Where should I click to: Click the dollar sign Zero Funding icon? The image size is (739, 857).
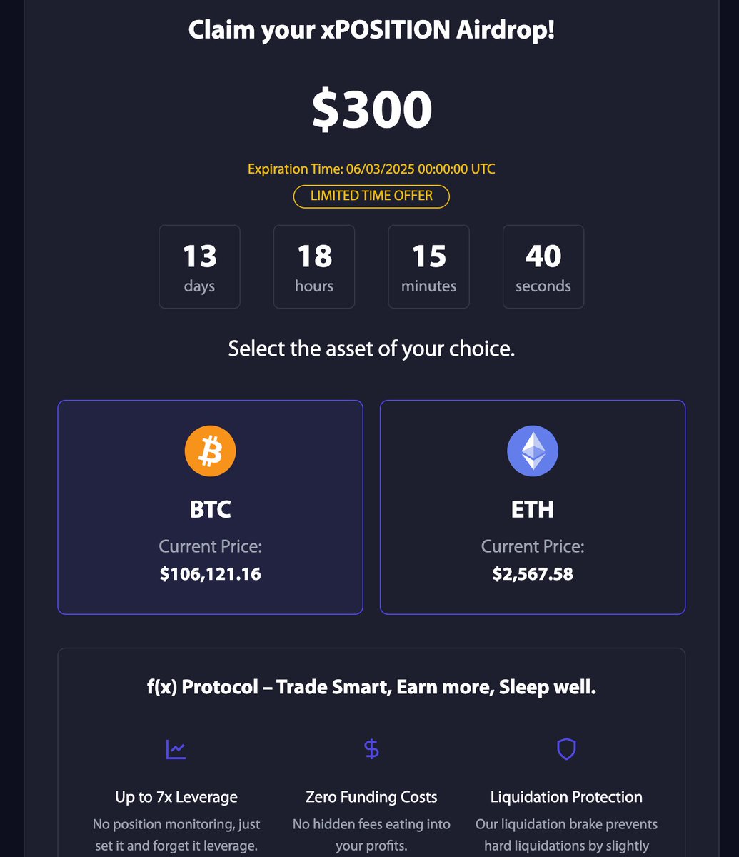pyautogui.click(x=371, y=749)
